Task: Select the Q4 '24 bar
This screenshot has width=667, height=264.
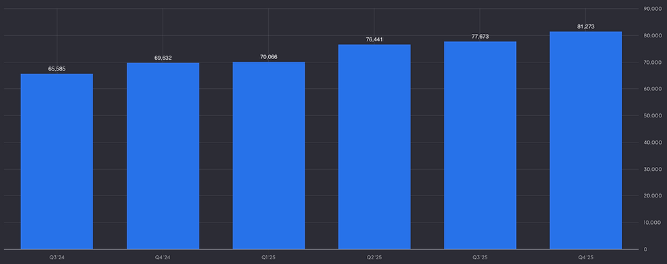Action: [x=163, y=156]
